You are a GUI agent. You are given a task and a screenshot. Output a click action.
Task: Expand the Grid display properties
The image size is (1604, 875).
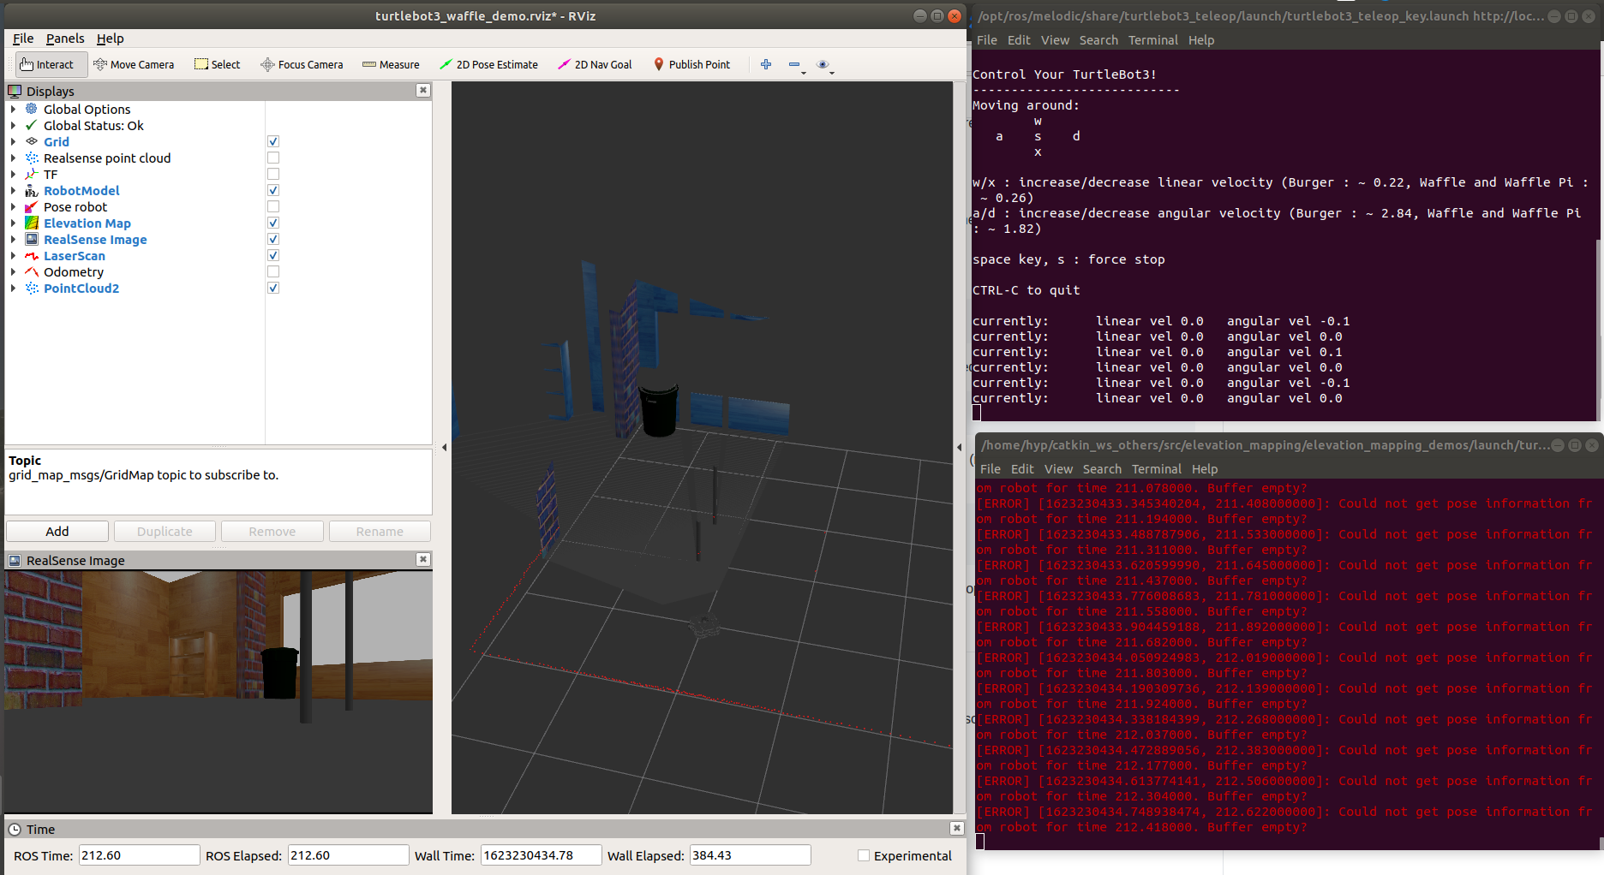13,141
